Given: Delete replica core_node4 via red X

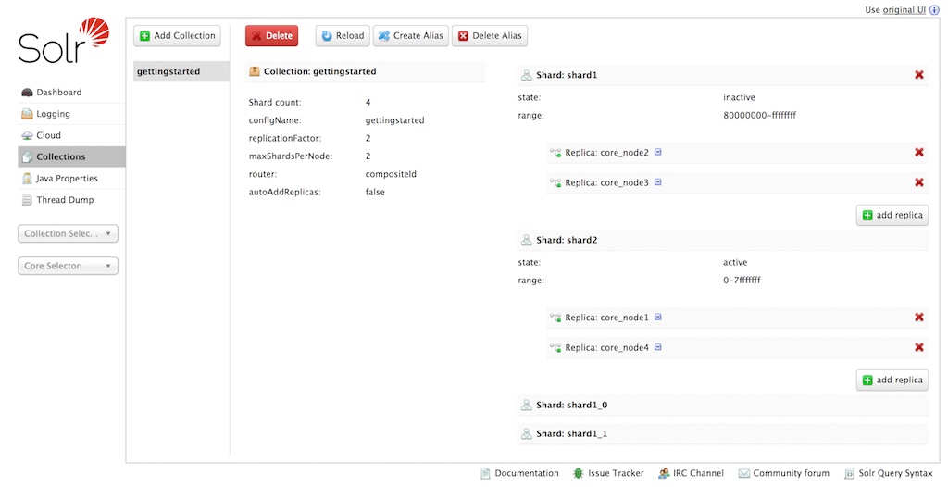Looking at the screenshot, I should pos(918,348).
